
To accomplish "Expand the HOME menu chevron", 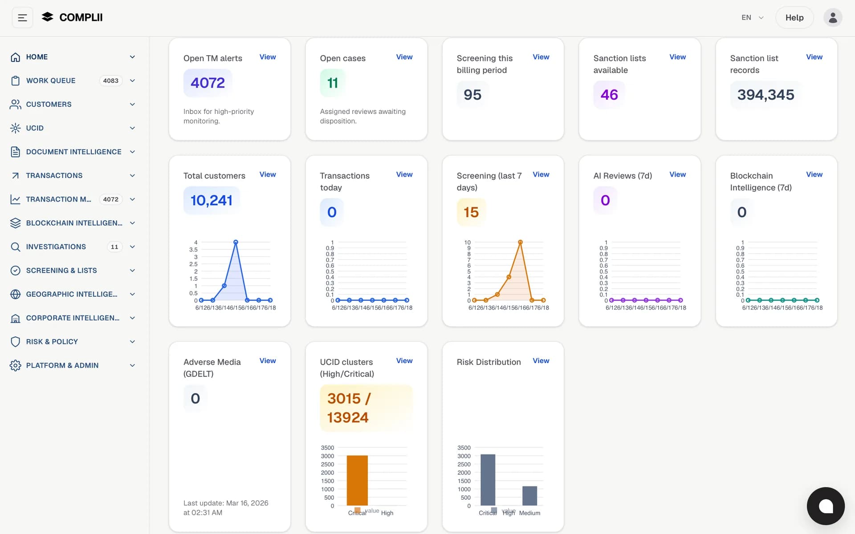I will pyautogui.click(x=132, y=57).
